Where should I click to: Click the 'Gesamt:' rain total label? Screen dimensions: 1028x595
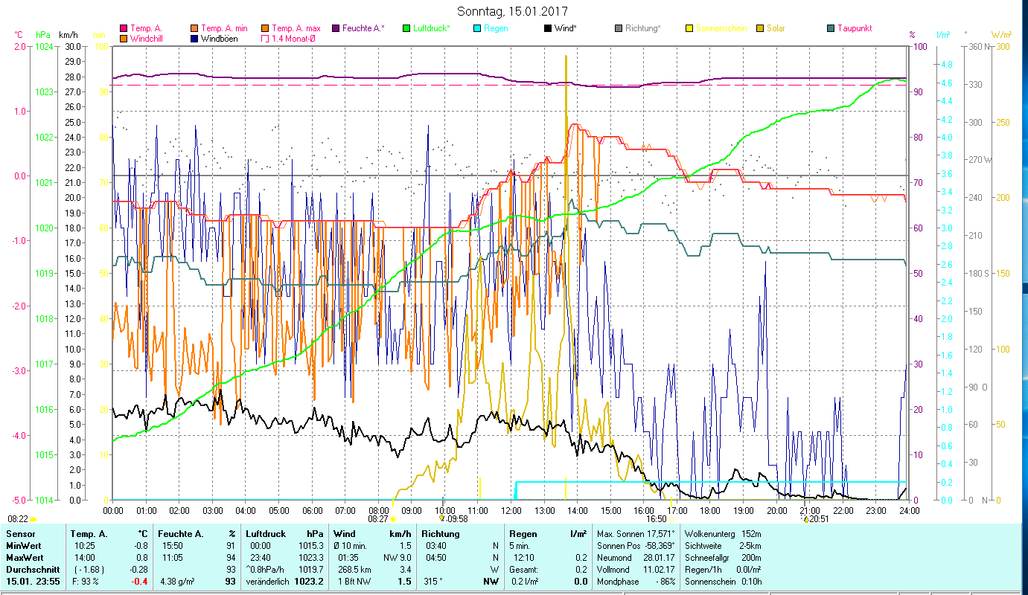coord(524,570)
